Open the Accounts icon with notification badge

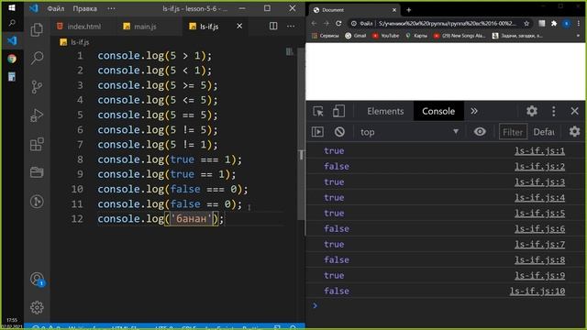(38, 279)
